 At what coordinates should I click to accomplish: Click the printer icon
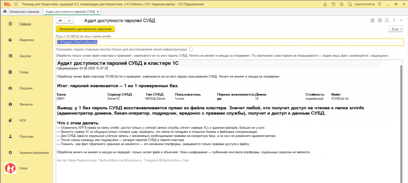(x=380, y=21)
